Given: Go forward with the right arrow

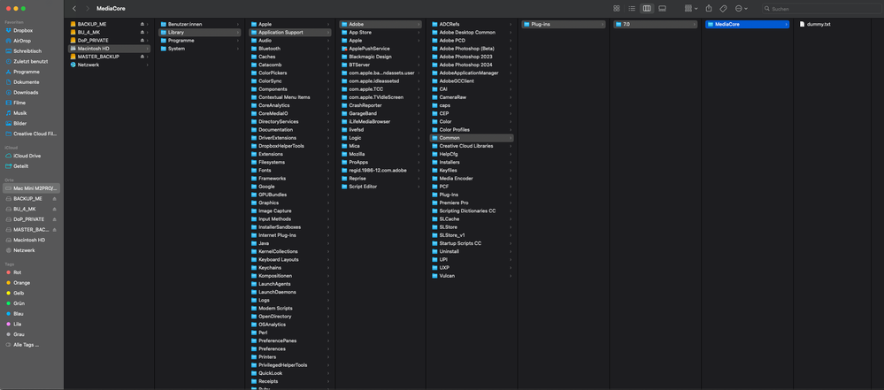Looking at the screenshot, I should click(88, 9).
